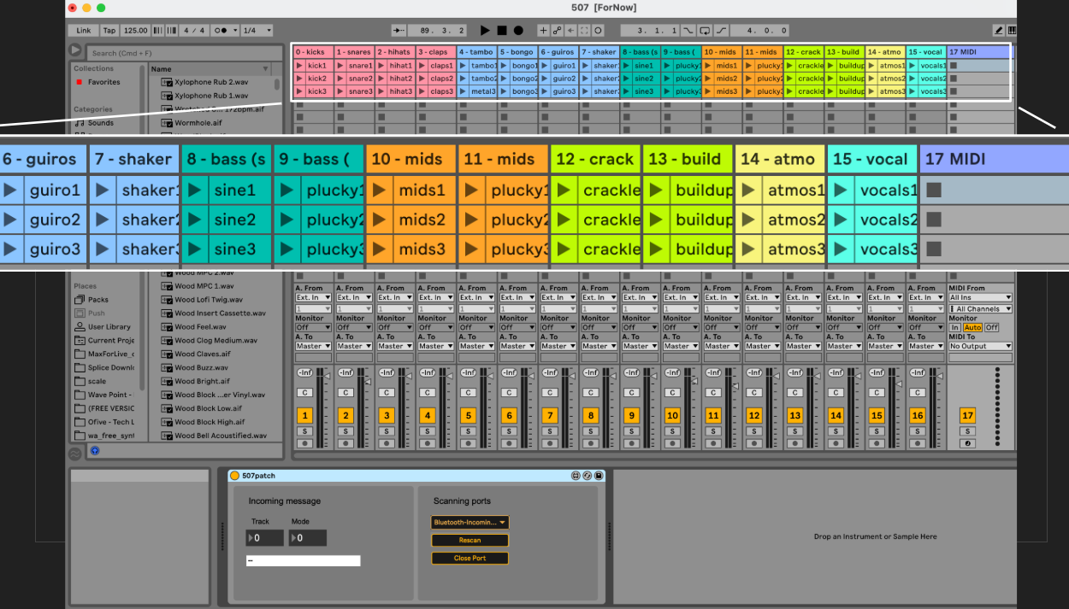Click the Link button
The image size is (1069, 609).
83,30
